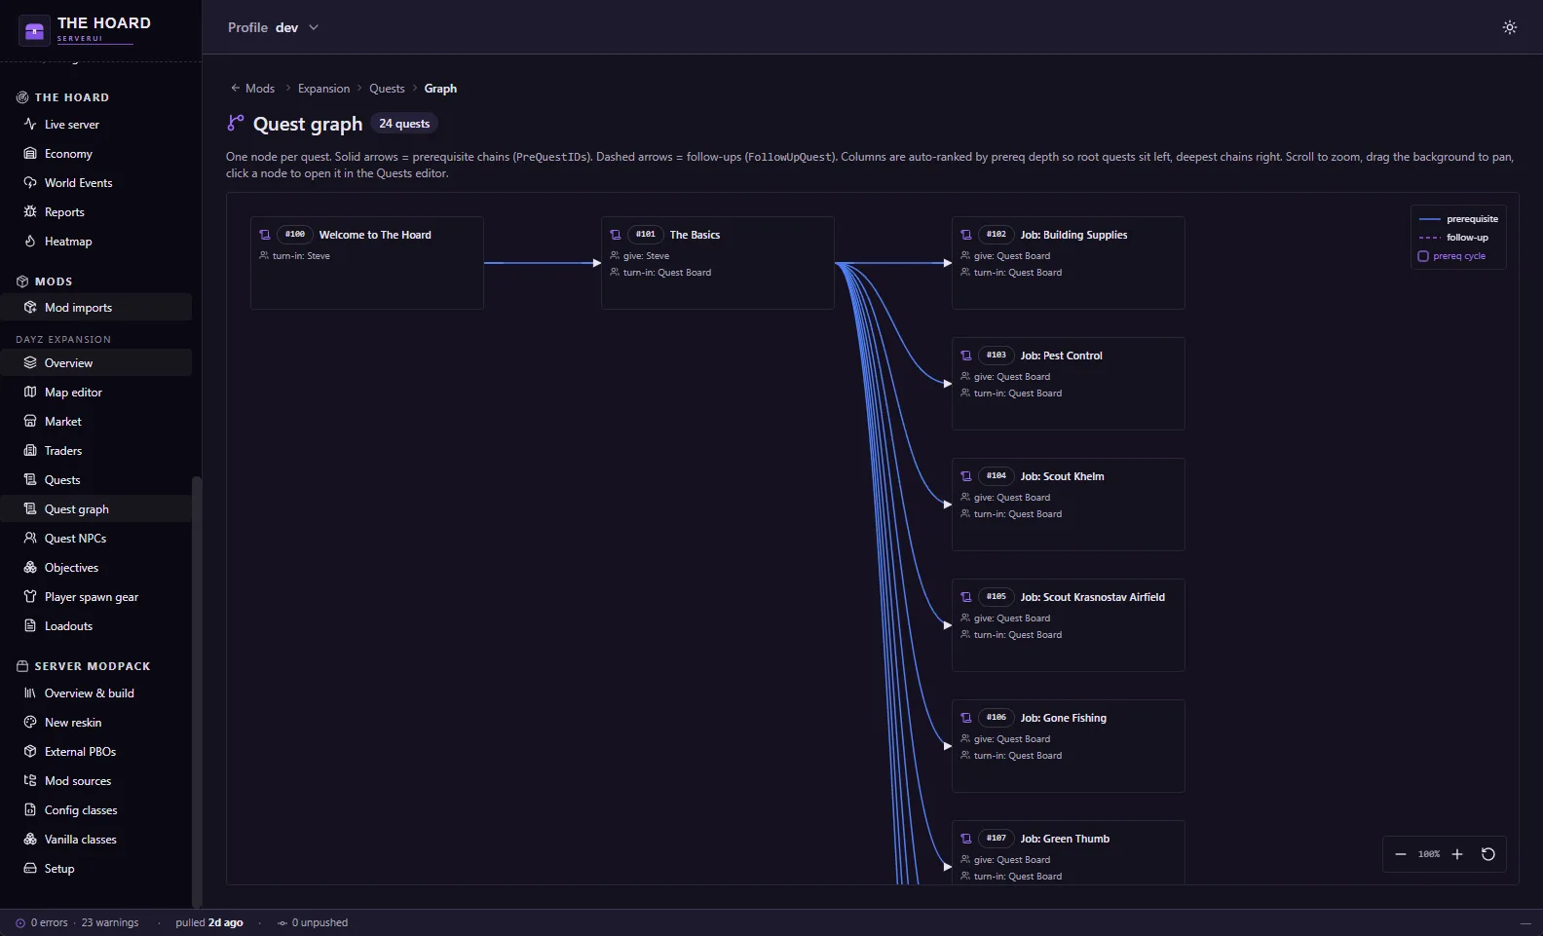Navigate to Expansion breadcrumb link
Image resolution: width=1543 pixels, height=936 pixels.
click(x=323, y=89)
